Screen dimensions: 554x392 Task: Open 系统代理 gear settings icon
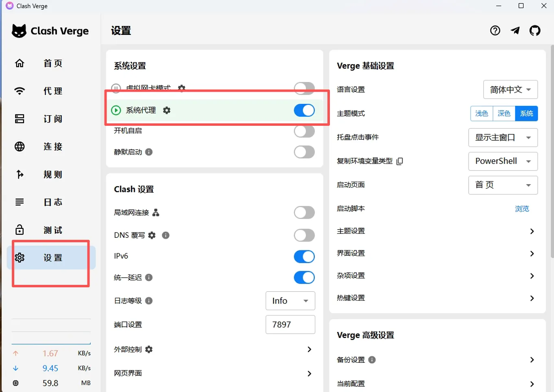(x=167, y=110)
